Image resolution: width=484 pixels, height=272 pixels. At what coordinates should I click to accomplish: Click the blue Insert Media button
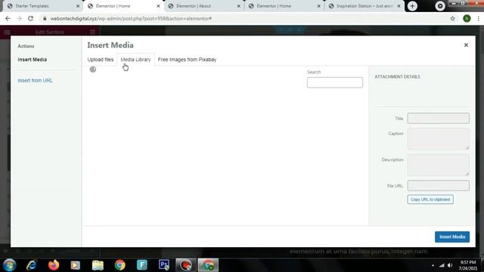click(452, 236)
